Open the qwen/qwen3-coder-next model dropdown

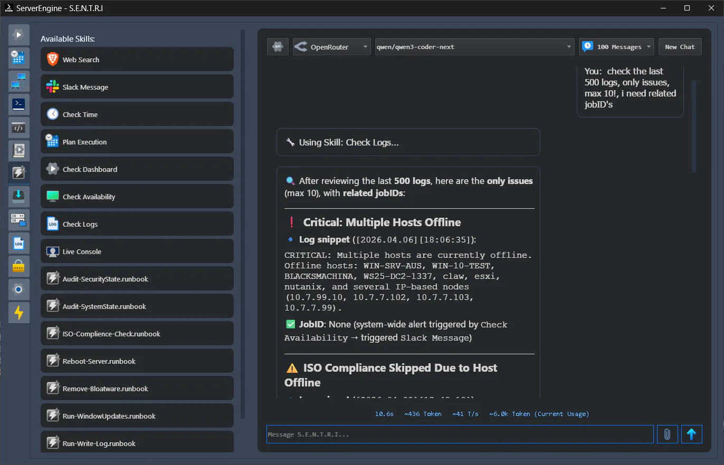click(474, 46)
